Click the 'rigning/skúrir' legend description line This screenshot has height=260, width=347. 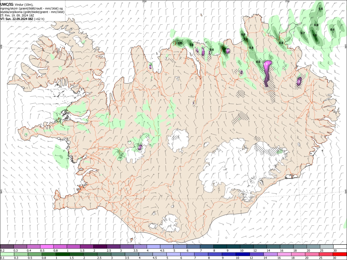click(32, 8)
